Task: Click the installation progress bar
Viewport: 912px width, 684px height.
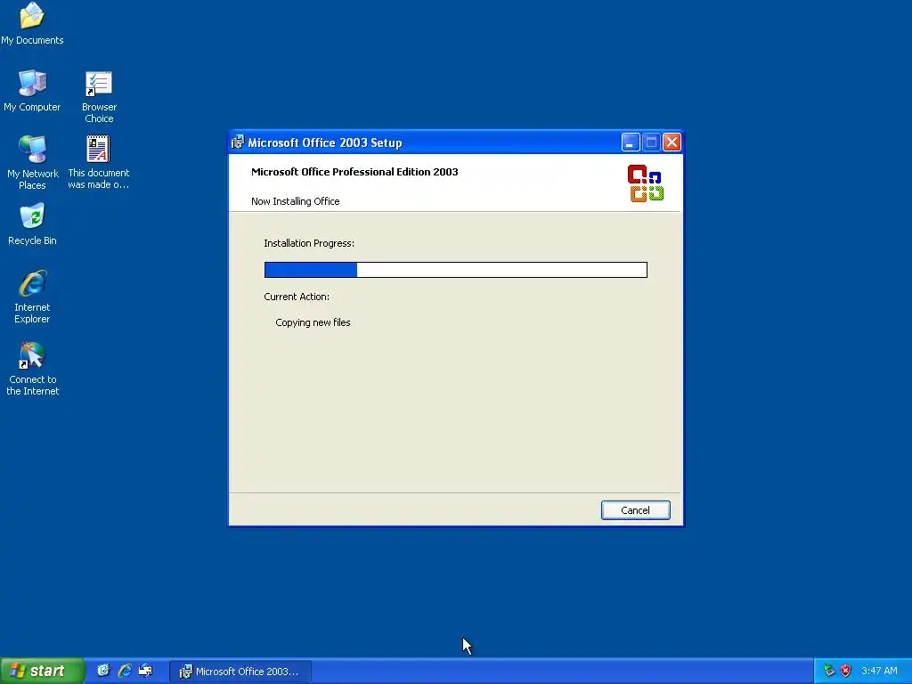Action: [455, 269]
